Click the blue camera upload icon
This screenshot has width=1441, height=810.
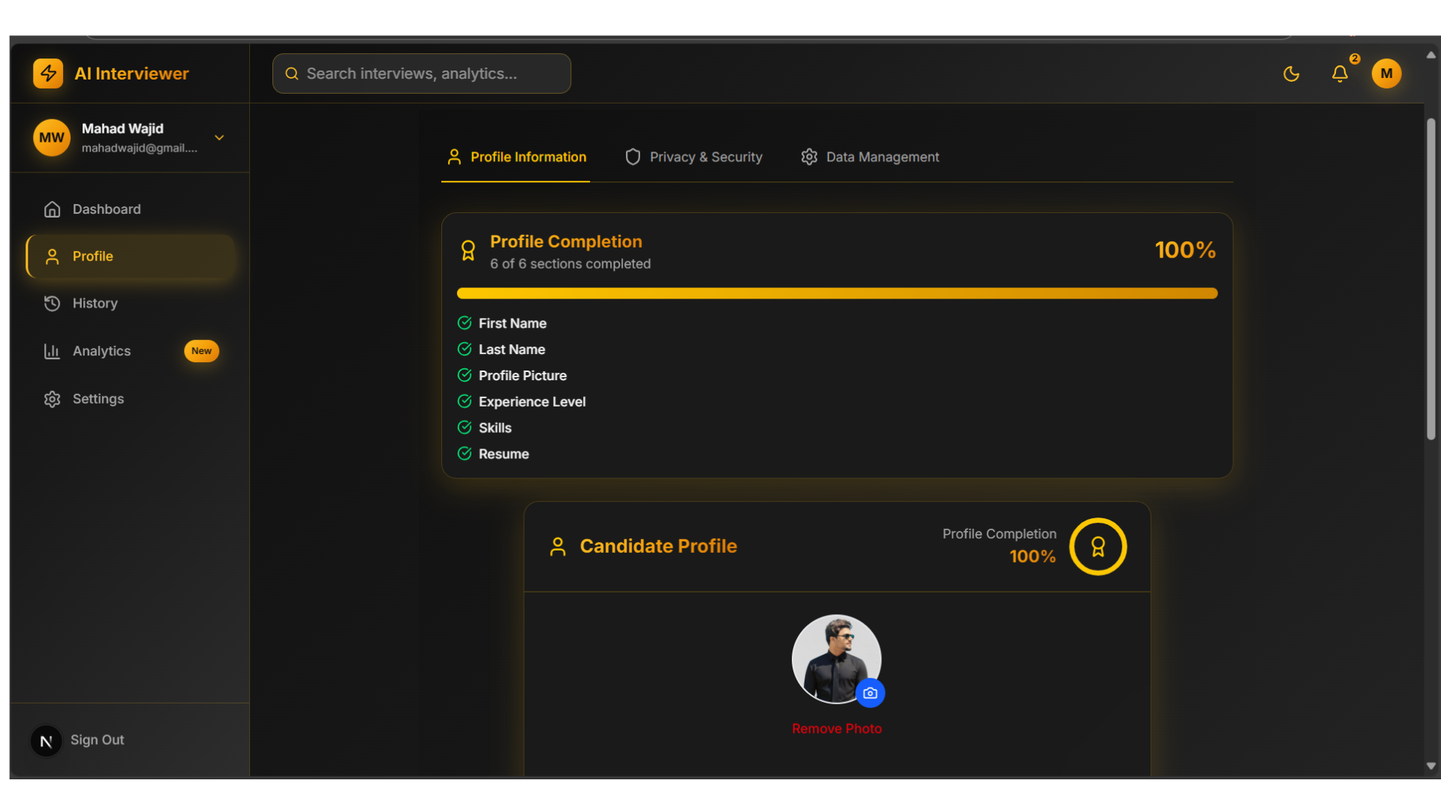click(x=870, y=693)
